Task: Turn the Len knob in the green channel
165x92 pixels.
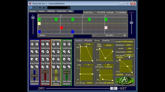Action: pos(64,44)
